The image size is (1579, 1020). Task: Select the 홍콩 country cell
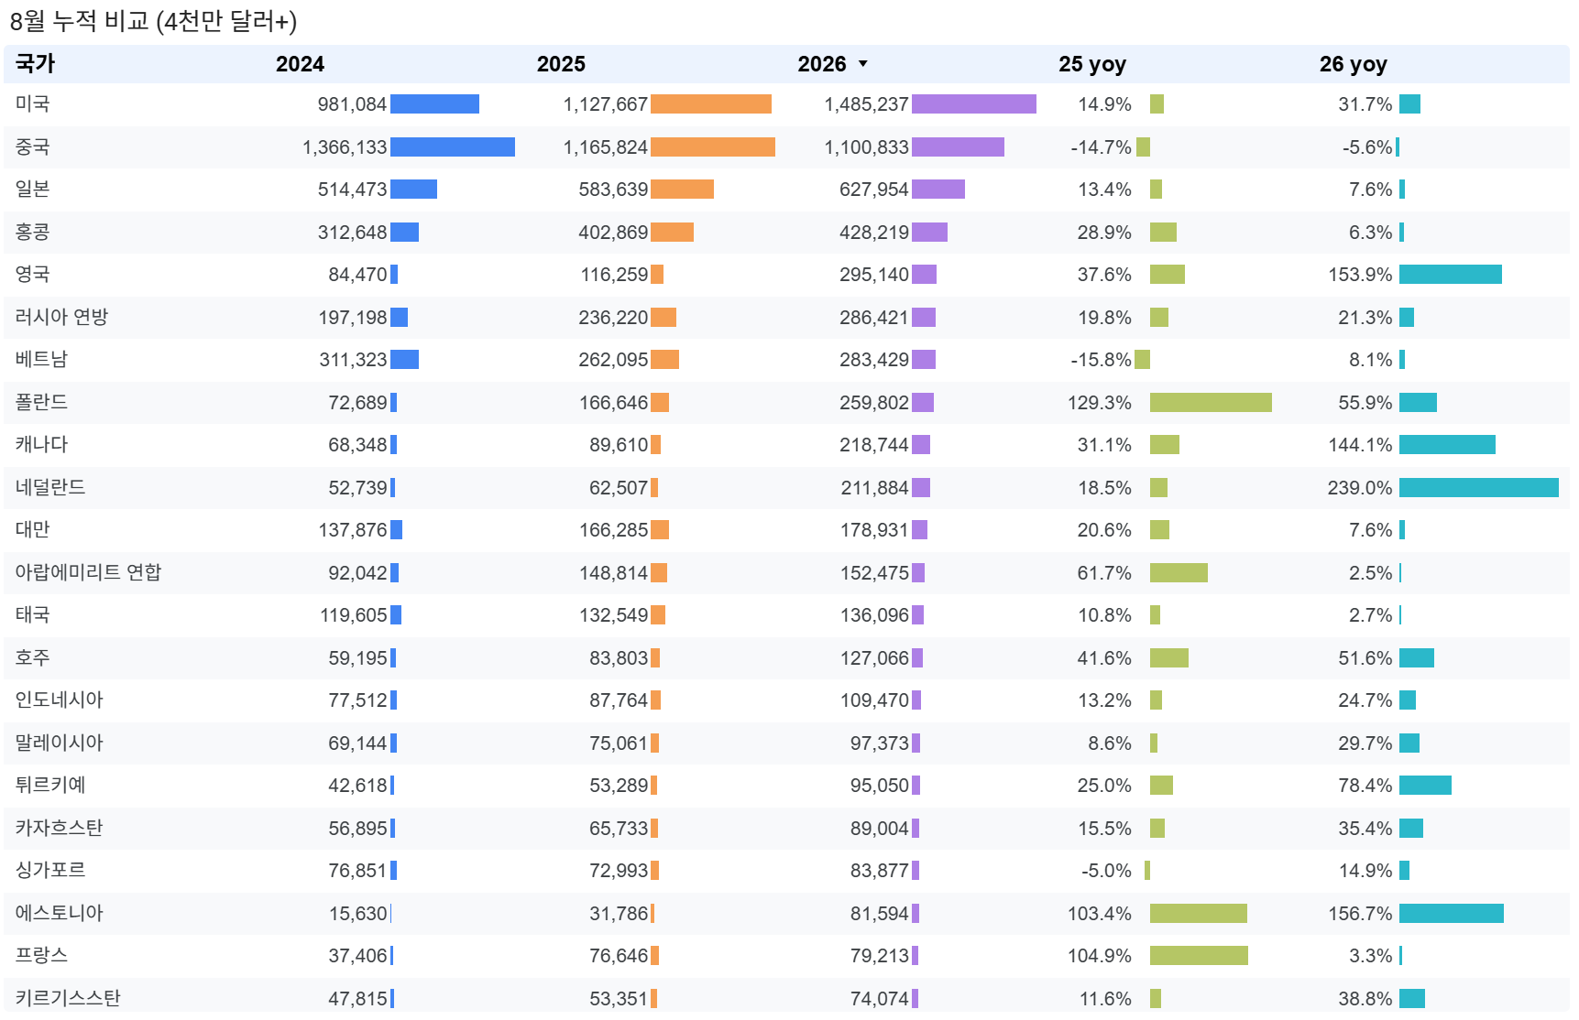(33, 232)
